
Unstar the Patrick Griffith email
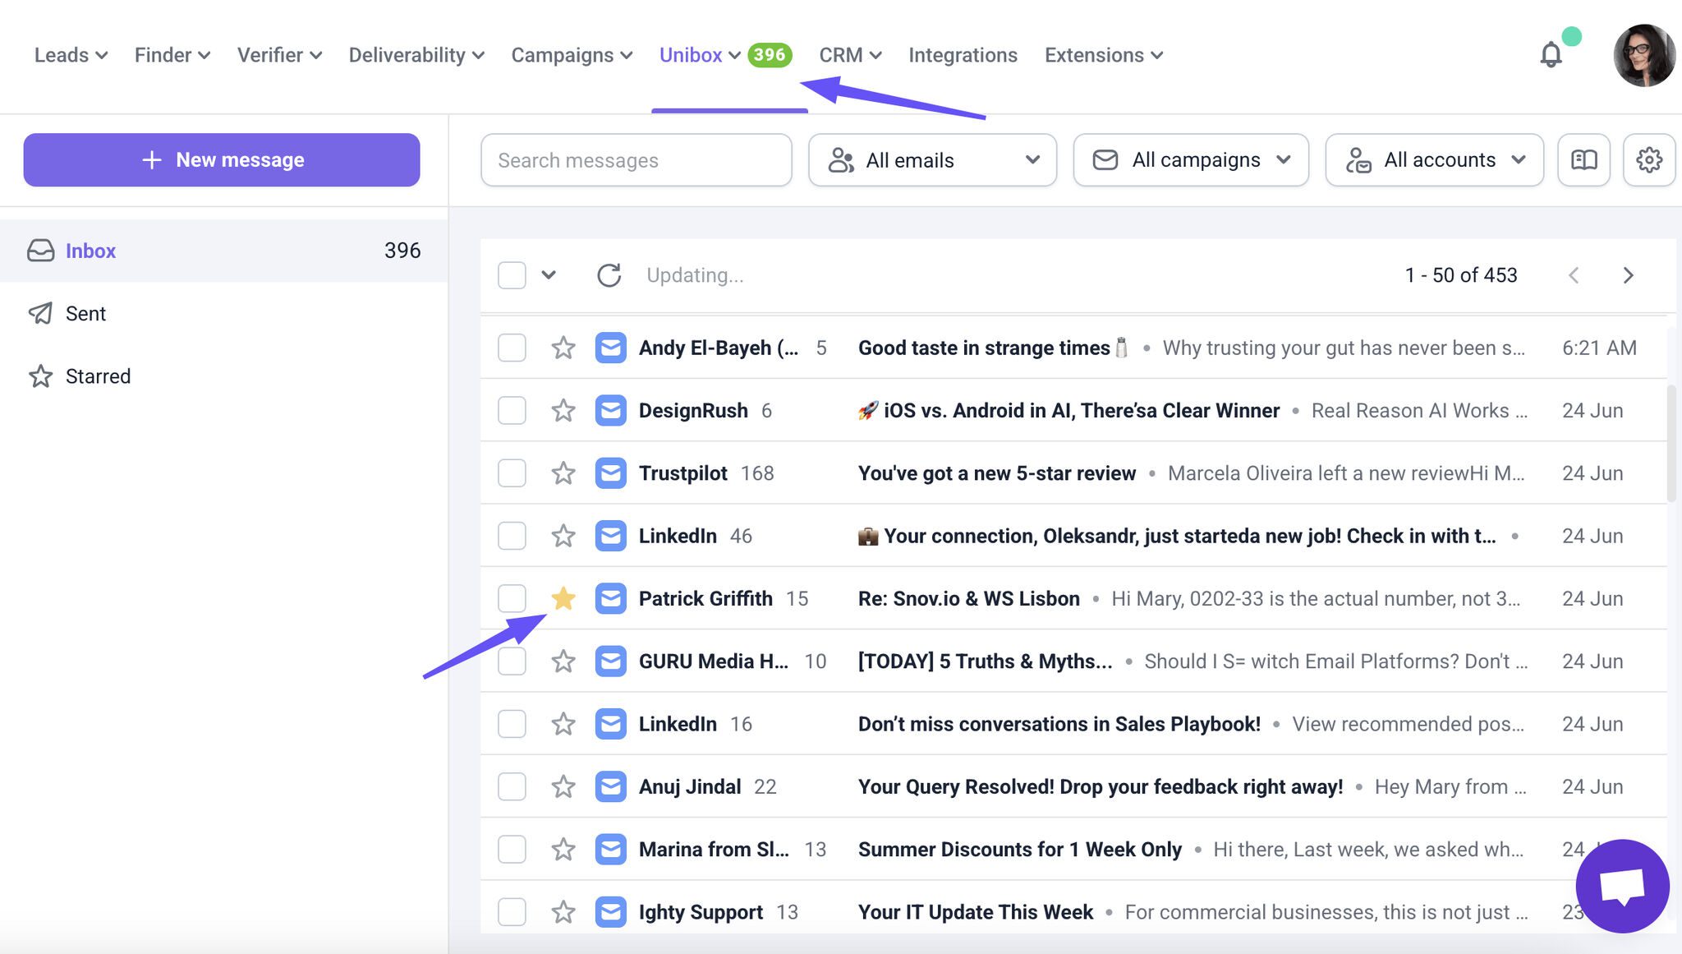pos(563,598)
